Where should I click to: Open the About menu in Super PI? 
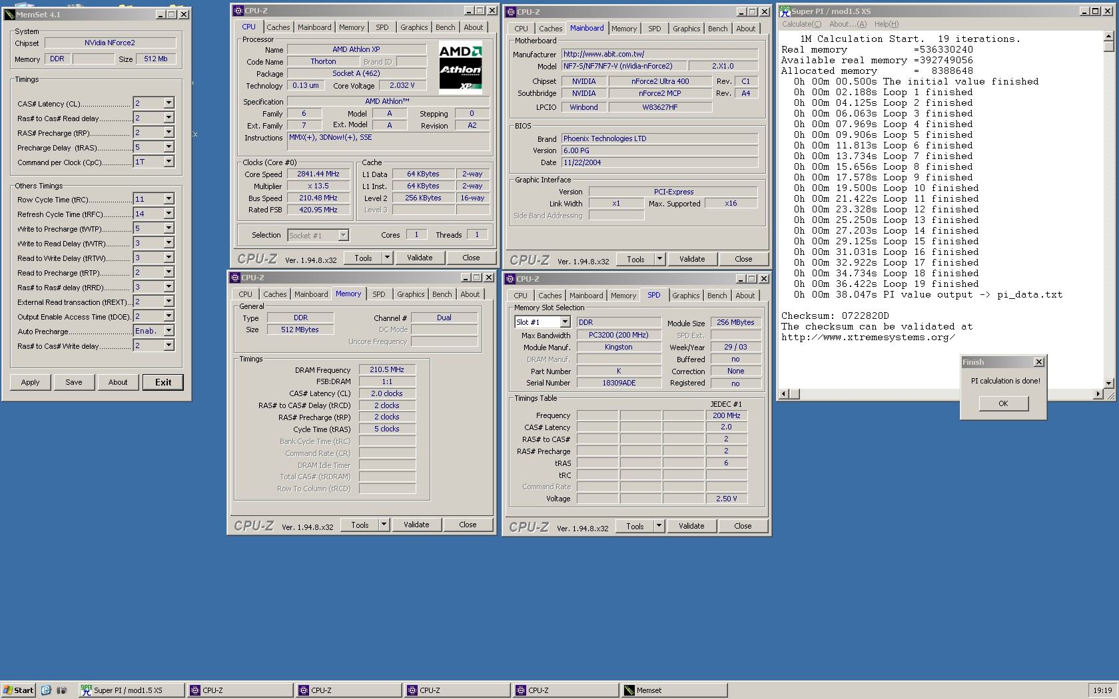pos(848,24)
